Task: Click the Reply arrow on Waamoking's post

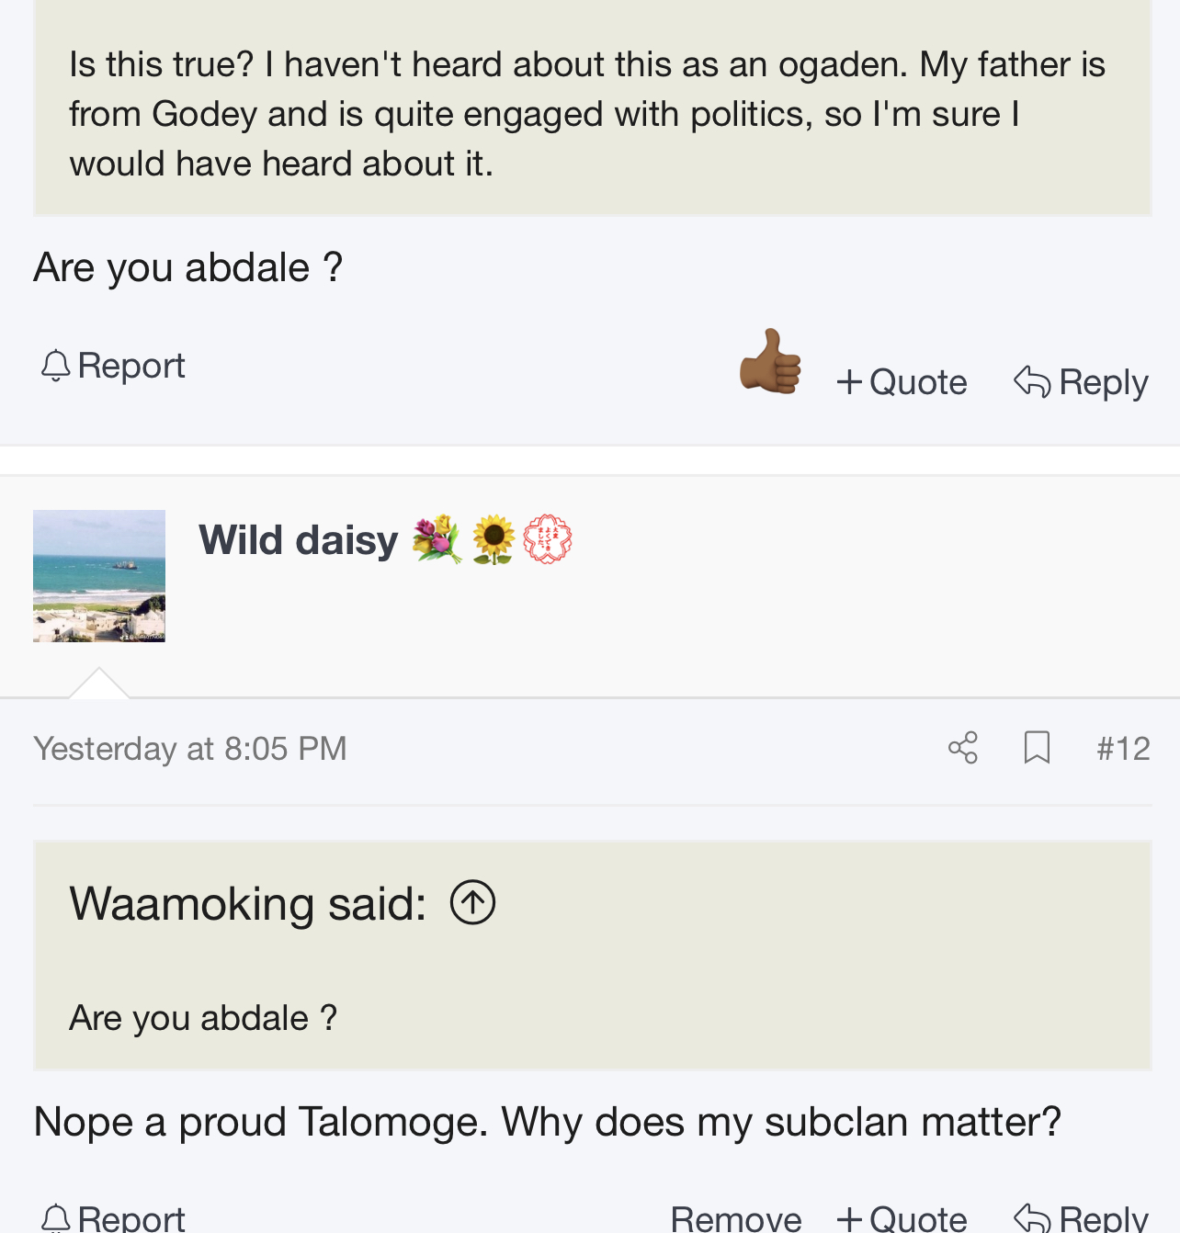Action: [x=1081, y=382]
